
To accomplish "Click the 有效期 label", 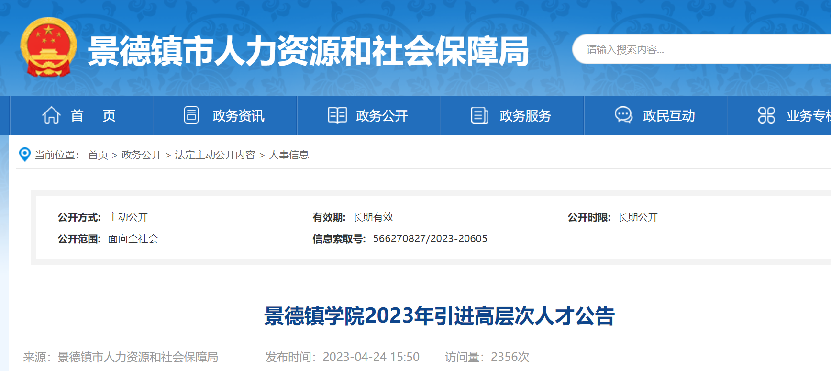I will tap(329, 217).
